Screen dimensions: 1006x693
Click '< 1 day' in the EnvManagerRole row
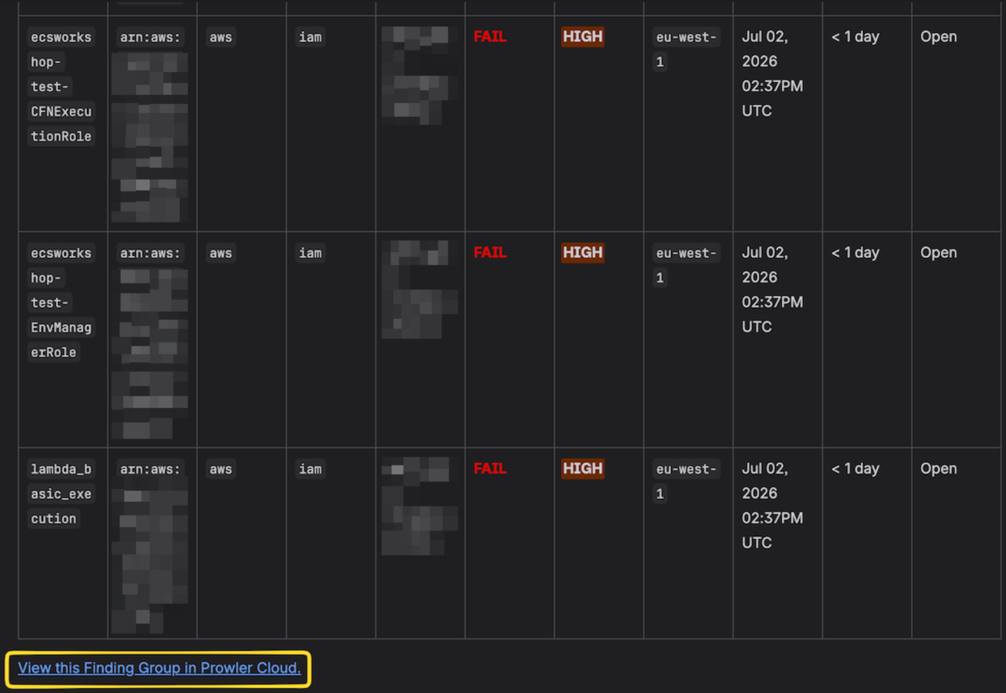tap(855, 253)
